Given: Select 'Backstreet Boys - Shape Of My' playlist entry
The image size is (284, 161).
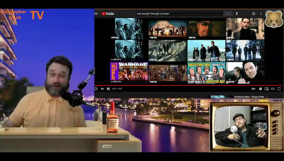Looking at the screenshot, I should coord(249,97).
